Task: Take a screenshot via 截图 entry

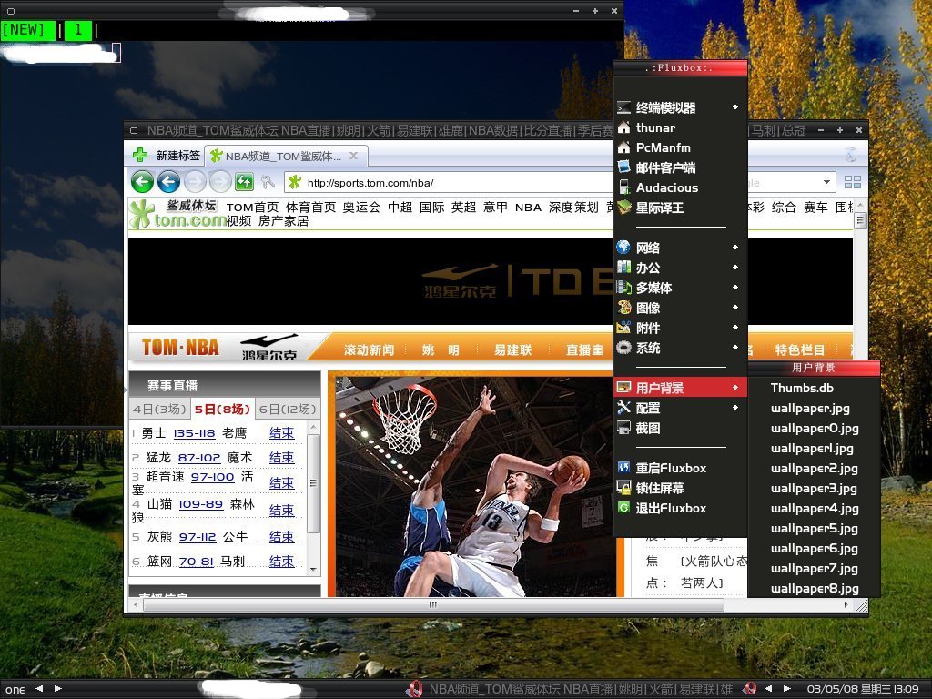Action: [x=679, y=428]
